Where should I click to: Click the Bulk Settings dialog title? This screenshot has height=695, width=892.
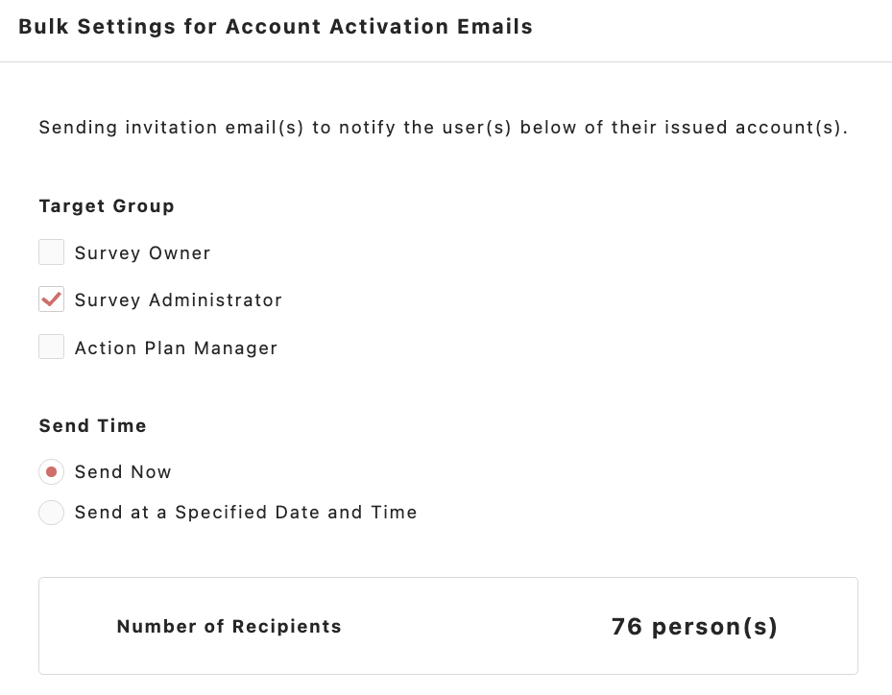275,27
